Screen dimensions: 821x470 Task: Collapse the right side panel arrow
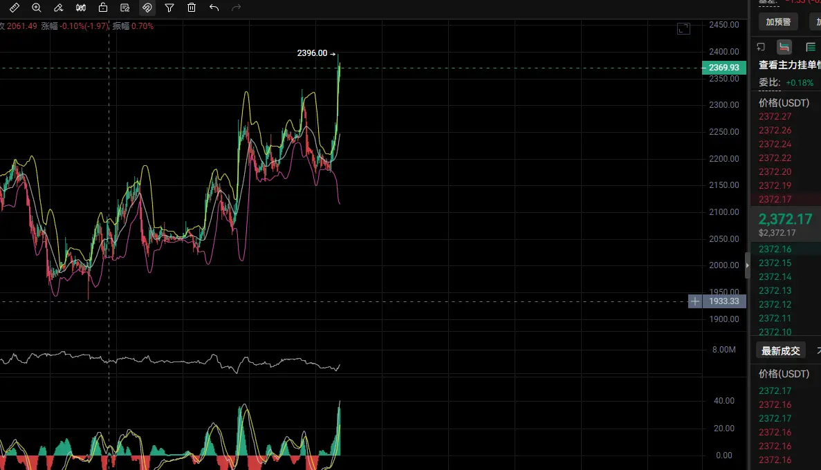747,265
